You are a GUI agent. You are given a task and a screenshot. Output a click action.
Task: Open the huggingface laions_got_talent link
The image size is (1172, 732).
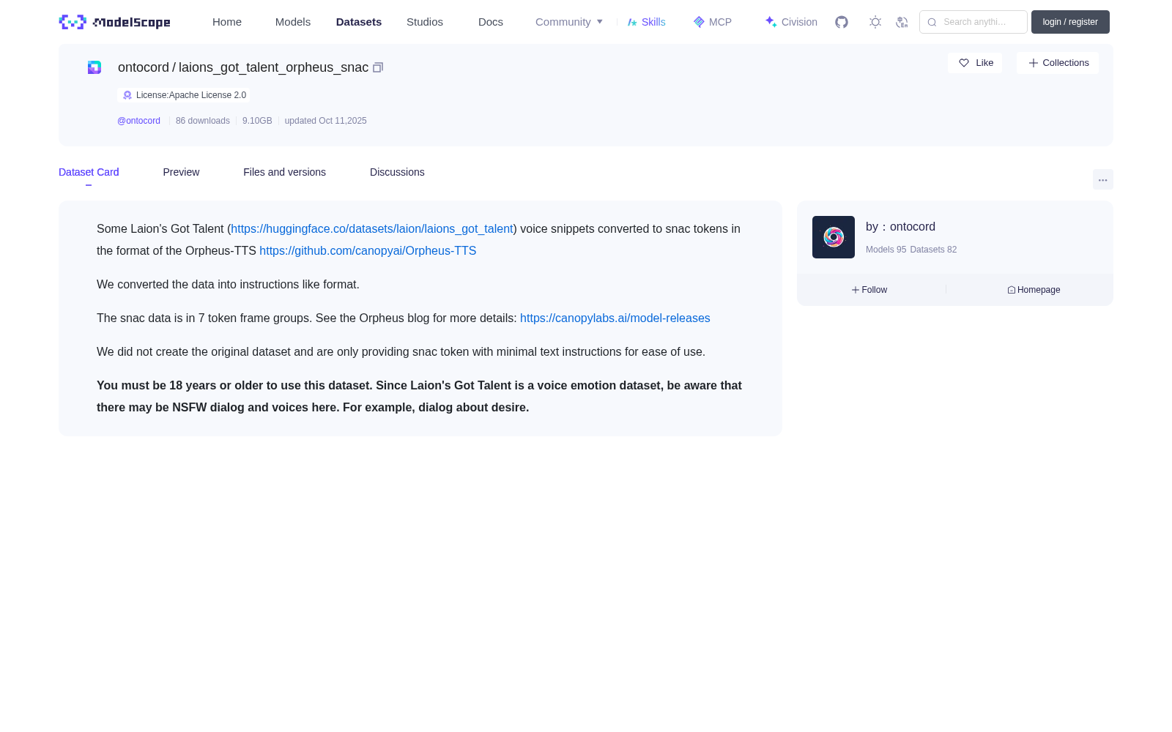tap(372, 229)
